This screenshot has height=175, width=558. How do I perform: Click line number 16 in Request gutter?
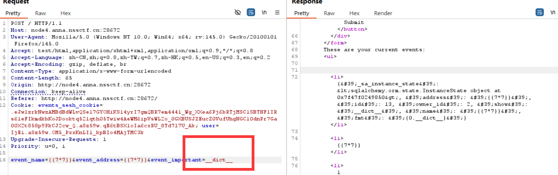pyautogui.click(x=4, y=160)
